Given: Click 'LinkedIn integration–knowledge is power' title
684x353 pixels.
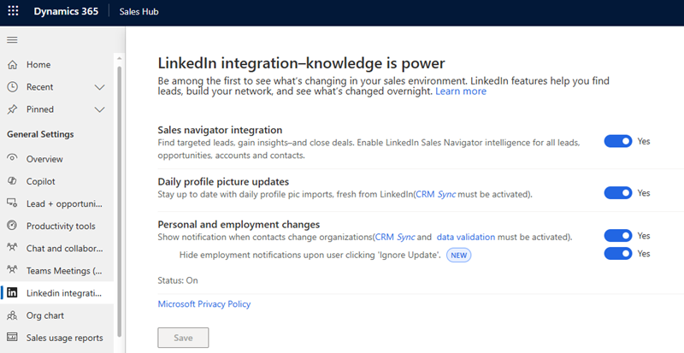Looking at the screenshot, I should [x=302, y=63].
